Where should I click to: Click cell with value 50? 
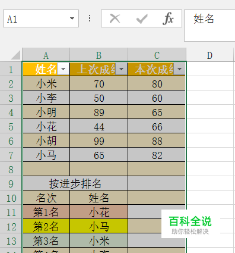click(99, 98)
